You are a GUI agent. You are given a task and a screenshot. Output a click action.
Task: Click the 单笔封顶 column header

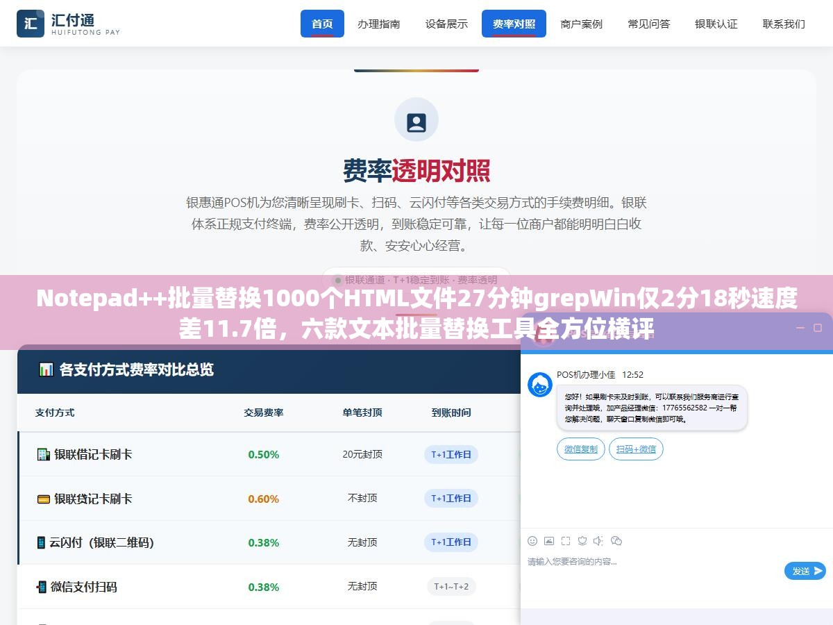coord(362,412)
